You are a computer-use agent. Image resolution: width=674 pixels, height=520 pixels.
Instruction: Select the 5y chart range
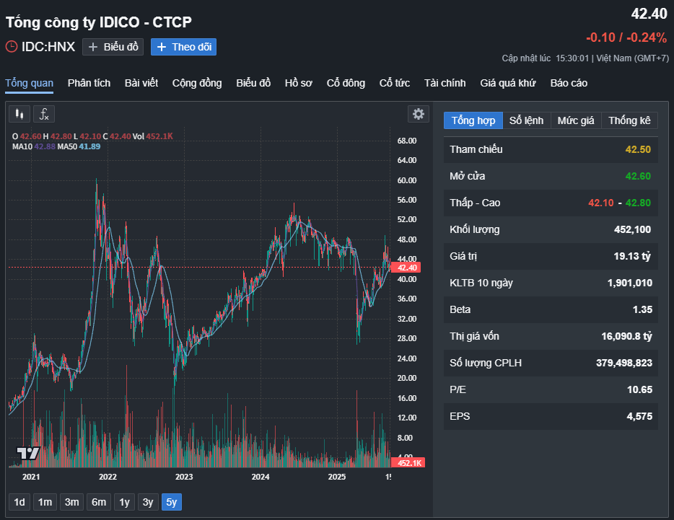[x=172, y=502]
